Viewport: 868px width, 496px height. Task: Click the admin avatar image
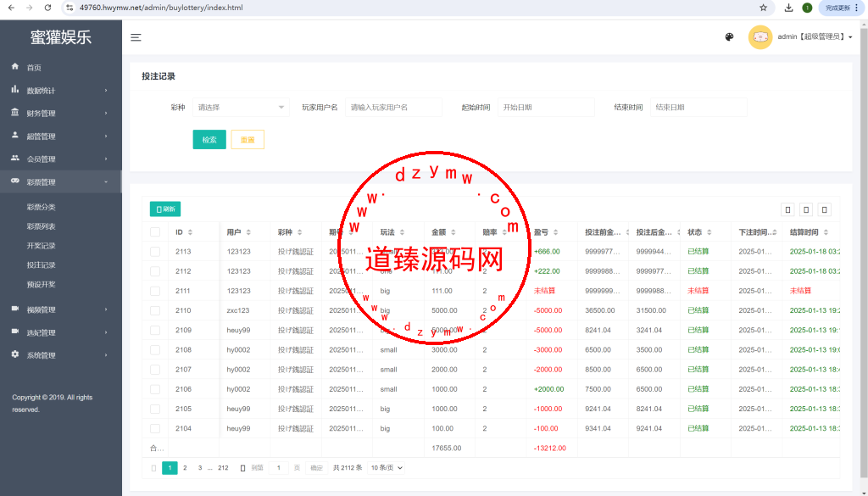click(x=760, y=37)
